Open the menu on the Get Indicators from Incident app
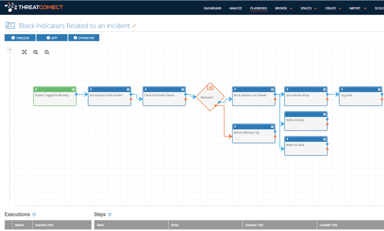The image size is (384, 231). [128, 90]
